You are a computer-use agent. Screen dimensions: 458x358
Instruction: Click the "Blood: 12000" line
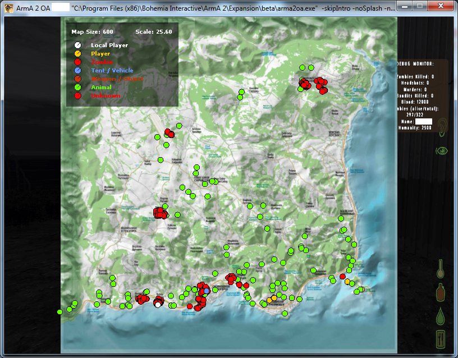[x=415, y=102]
